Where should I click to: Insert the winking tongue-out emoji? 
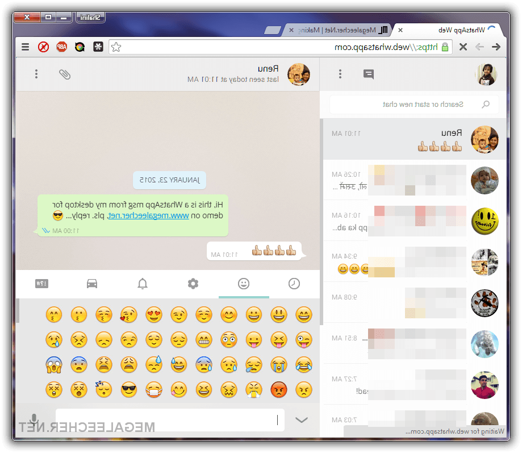click(304, 340)
